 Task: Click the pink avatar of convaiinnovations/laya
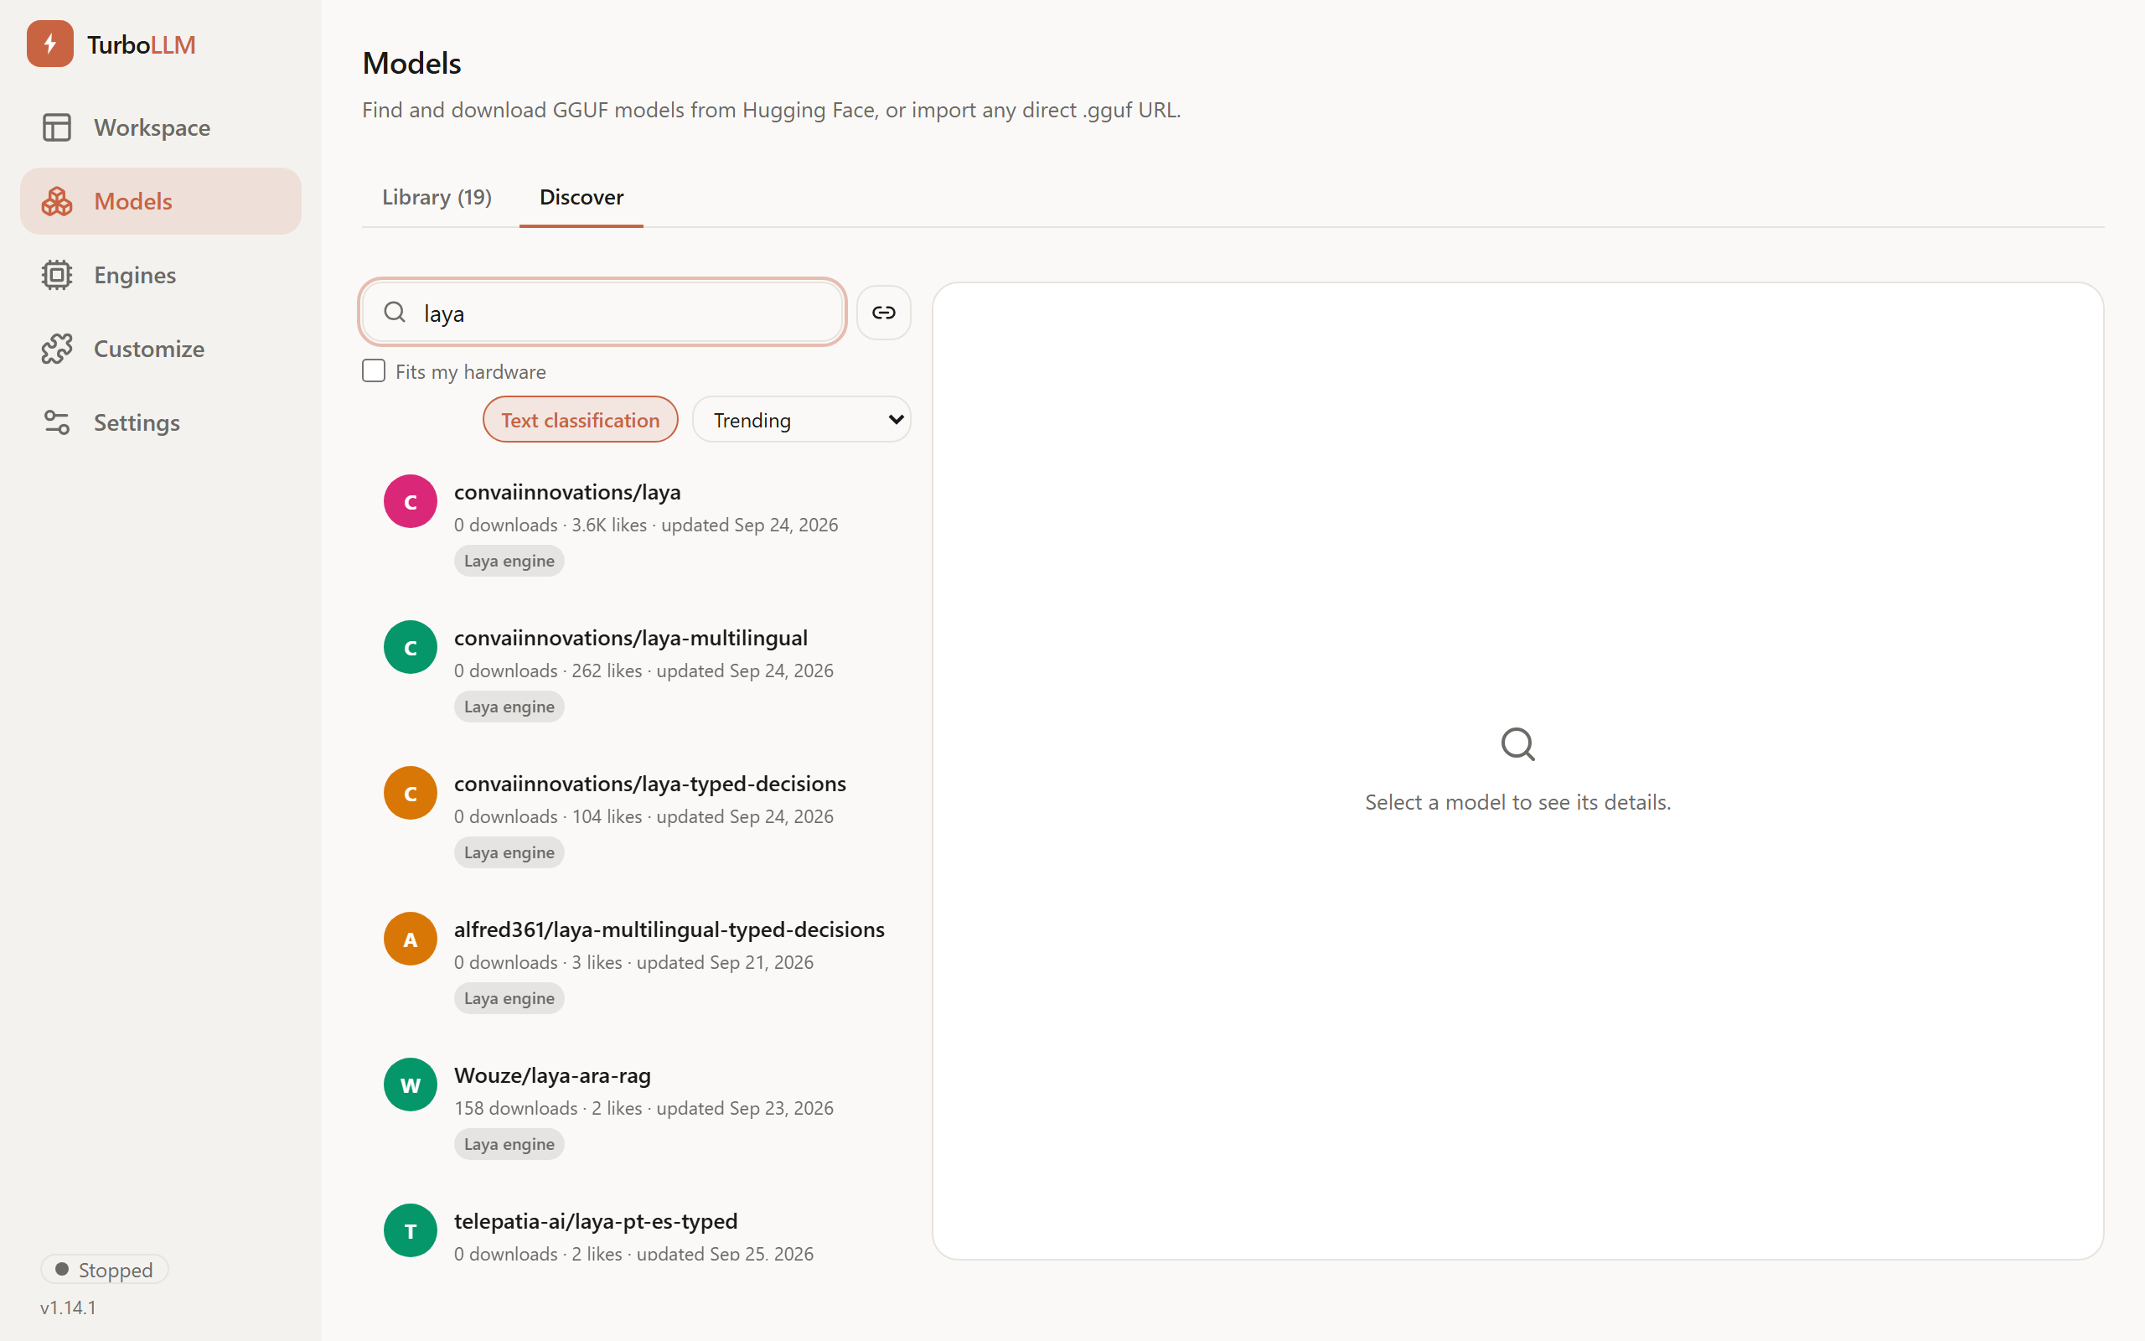[x=411, y=501]
